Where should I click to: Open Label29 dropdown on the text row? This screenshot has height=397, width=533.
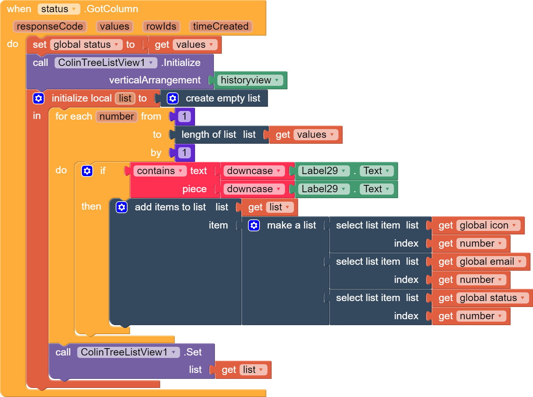(324, 171)
